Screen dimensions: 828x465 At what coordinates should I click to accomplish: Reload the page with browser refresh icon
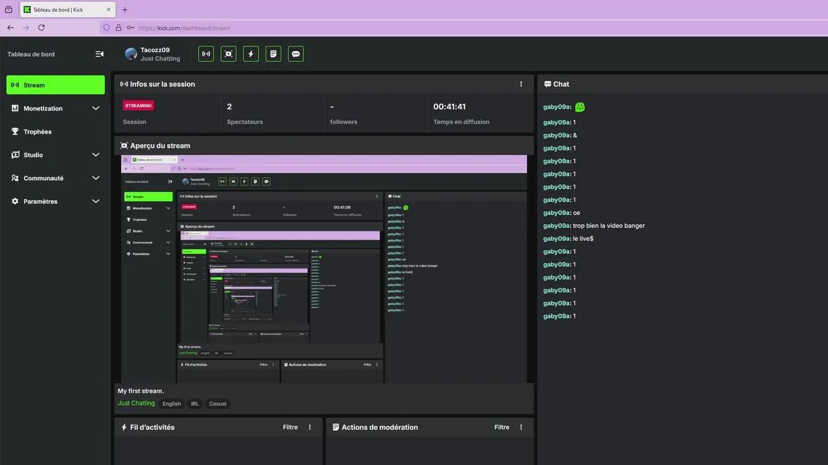click(x=41, y=28)
